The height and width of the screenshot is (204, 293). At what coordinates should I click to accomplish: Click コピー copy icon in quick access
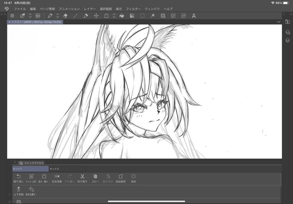(95, 178)
